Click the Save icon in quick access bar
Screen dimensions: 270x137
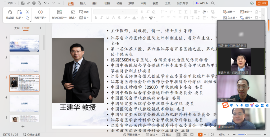[23, 3]
